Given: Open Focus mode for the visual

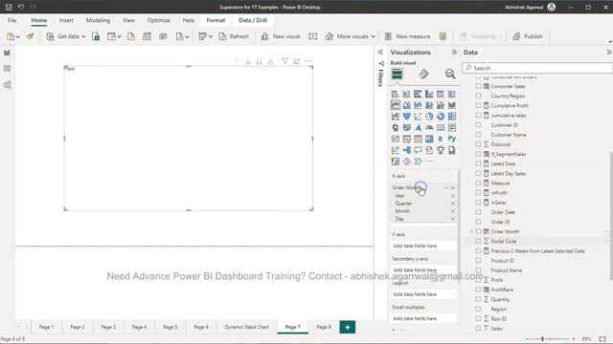Looking at the screenshot, I should coord(296,61).
